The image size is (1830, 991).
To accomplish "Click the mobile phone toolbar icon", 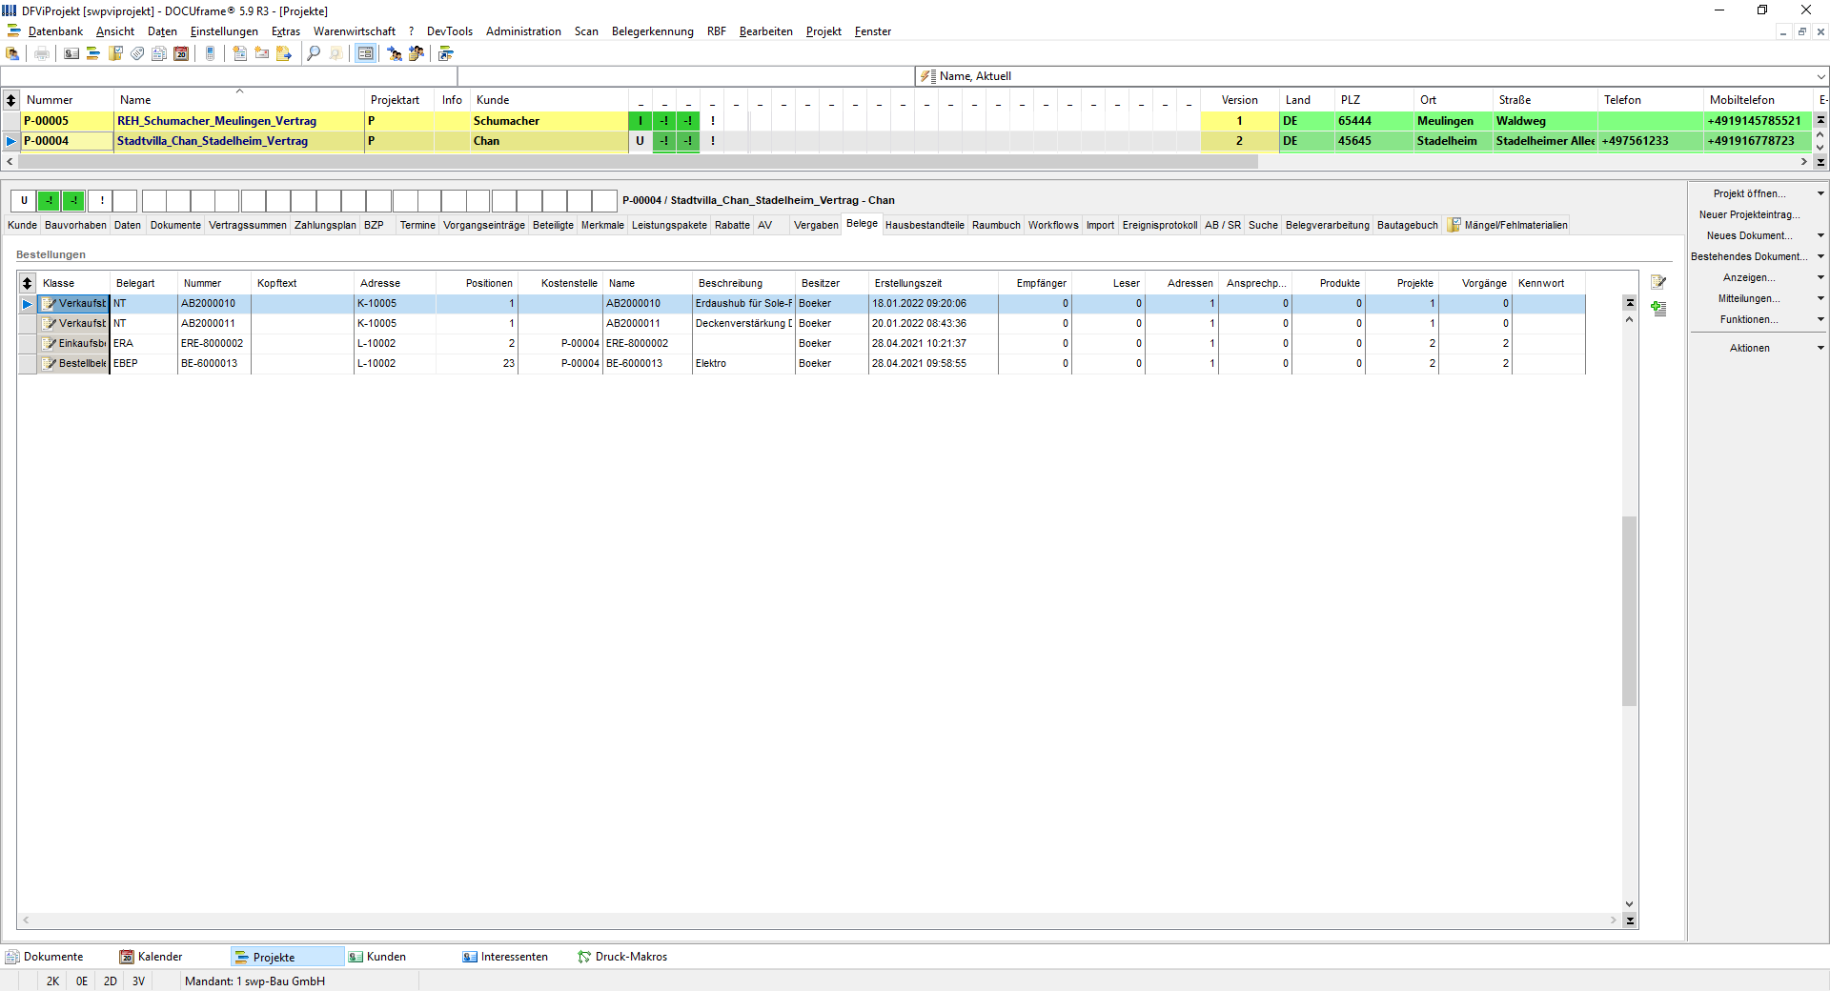I will click(x=211, y=53).
